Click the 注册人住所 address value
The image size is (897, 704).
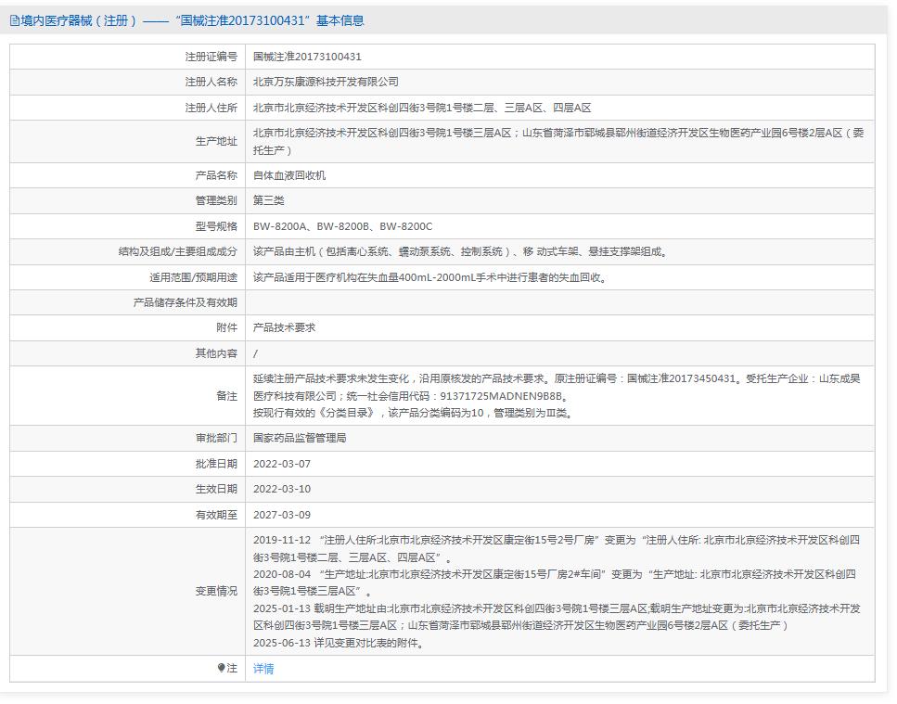point(422,108)
